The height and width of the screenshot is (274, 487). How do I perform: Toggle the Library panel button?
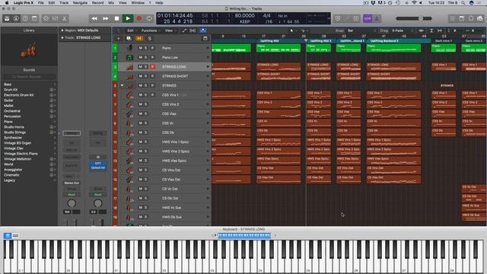click(x=7, y=18)
